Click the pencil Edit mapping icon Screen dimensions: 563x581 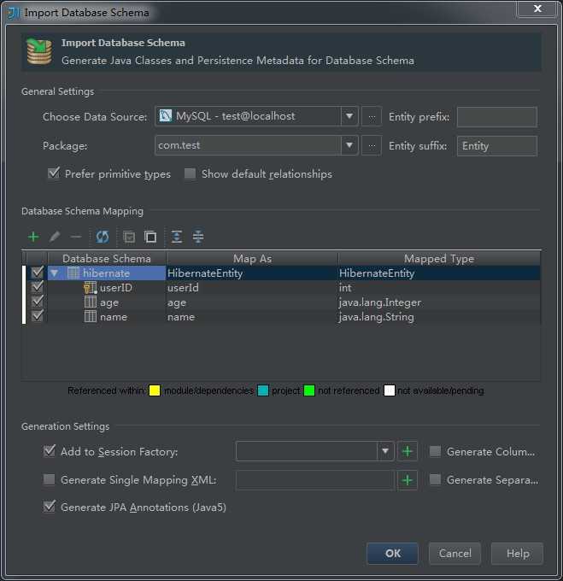tap(55, 237)
